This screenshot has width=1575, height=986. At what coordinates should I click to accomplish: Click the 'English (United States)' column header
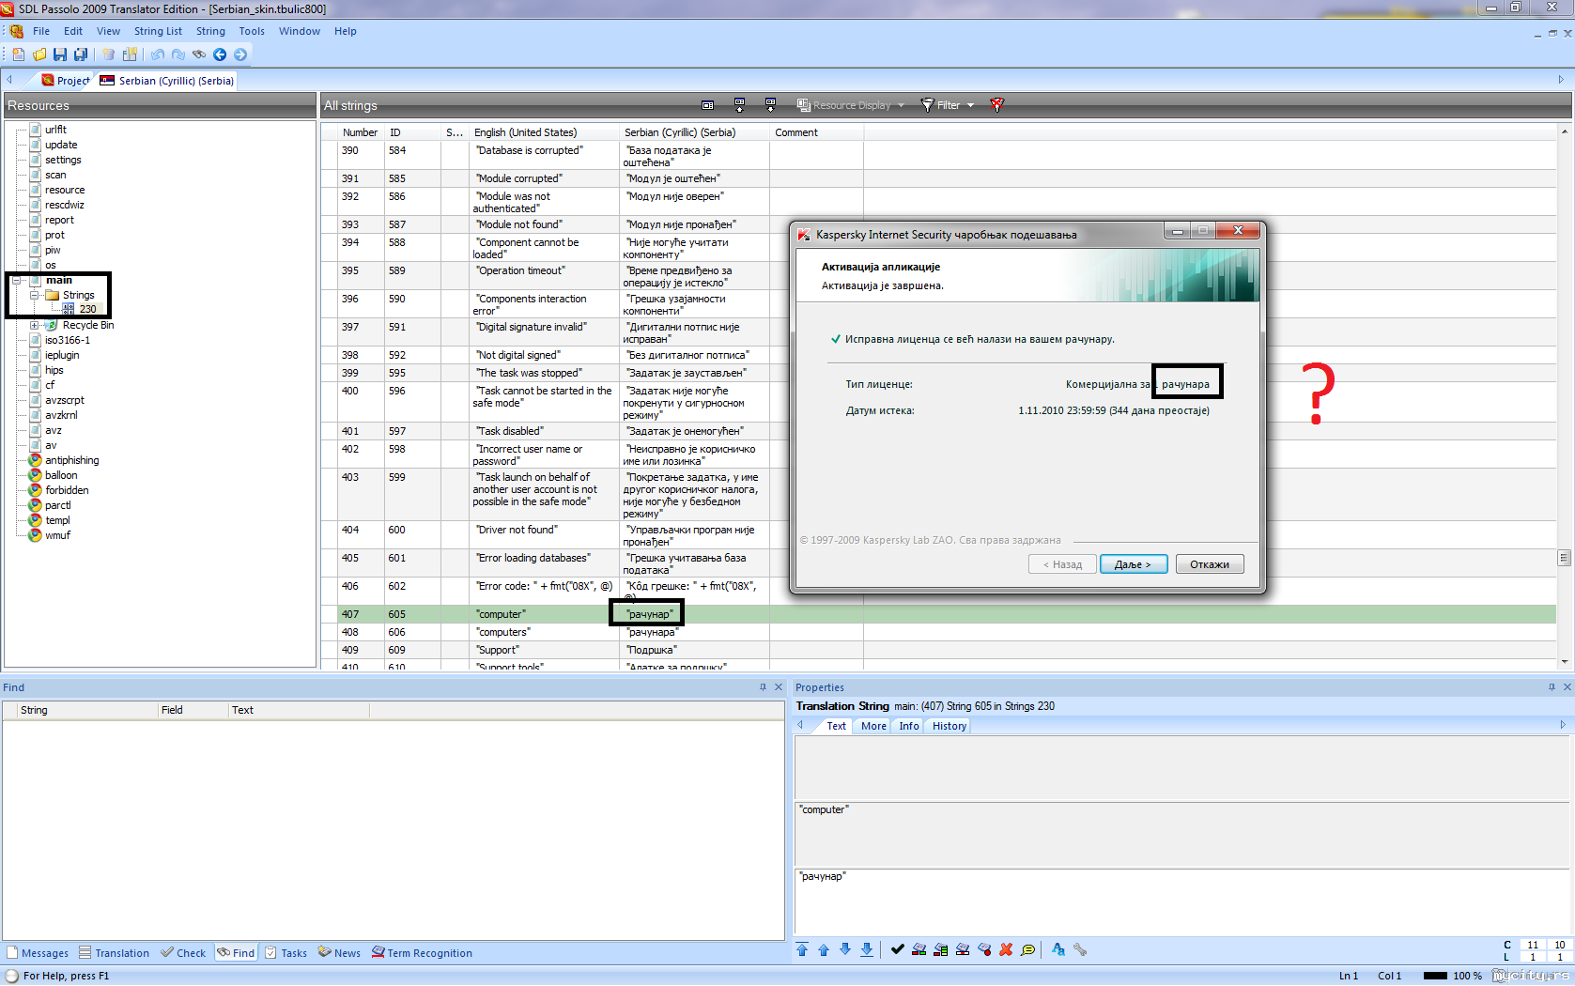[544, 132]
